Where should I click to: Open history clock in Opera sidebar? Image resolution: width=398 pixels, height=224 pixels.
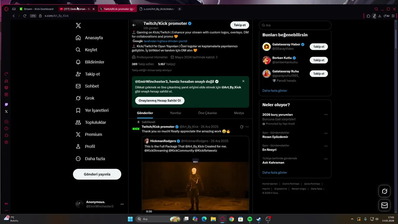[6, 128]
